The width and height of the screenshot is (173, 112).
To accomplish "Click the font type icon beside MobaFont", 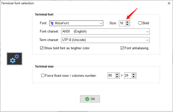I will point(52,23).
